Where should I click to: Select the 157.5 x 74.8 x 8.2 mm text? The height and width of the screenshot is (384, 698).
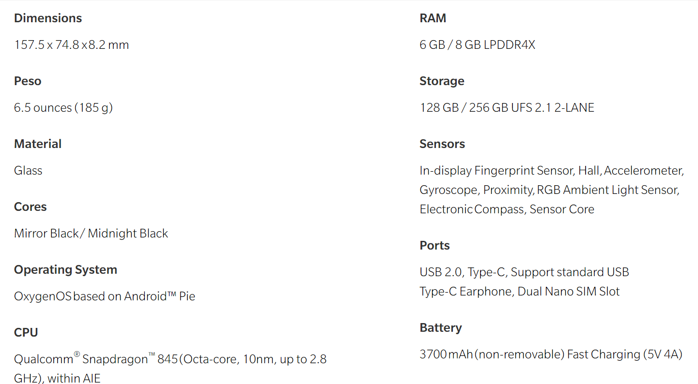click(x=72, y=45)
